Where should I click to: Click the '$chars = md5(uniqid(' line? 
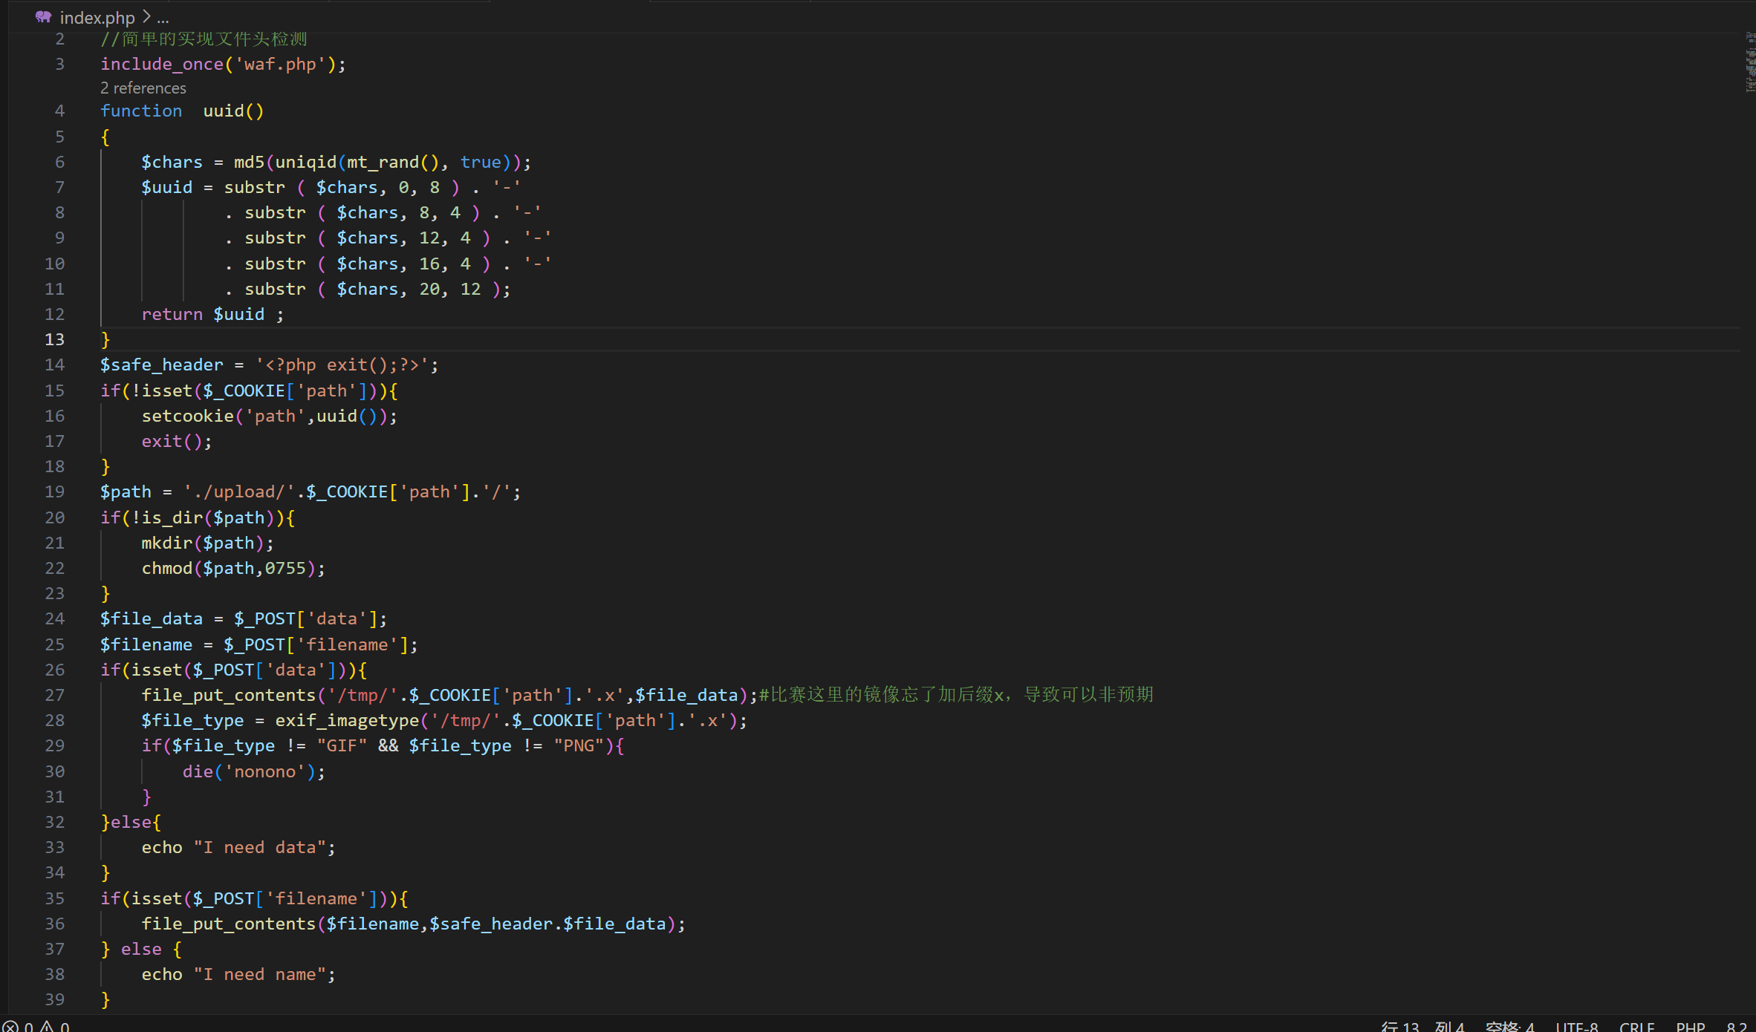(x=336, y=162)
